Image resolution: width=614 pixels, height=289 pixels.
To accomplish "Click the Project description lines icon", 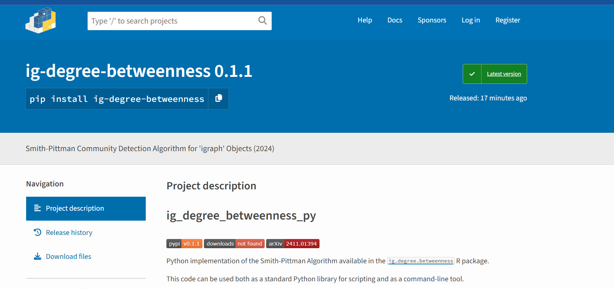I will pos(38,208).
